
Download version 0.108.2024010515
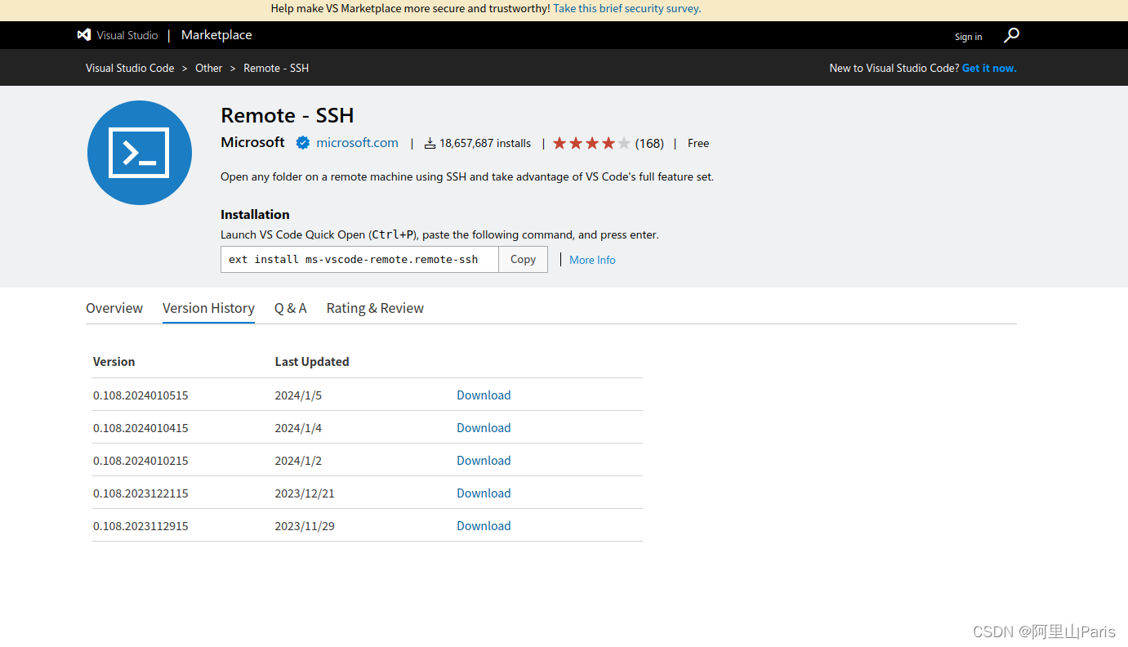click(x=484, y=395)
